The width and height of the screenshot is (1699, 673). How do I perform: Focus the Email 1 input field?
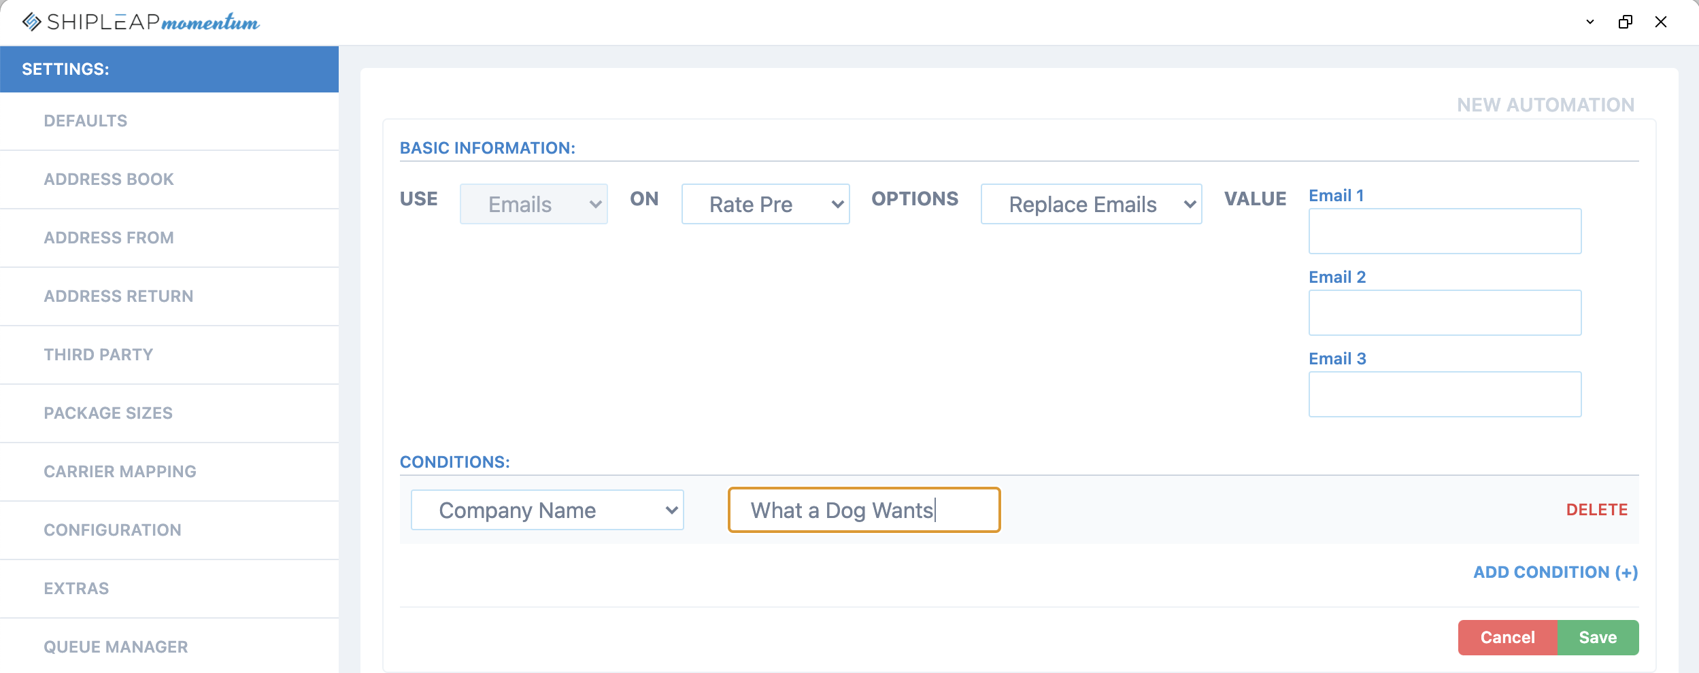[x=1445, y=231]
